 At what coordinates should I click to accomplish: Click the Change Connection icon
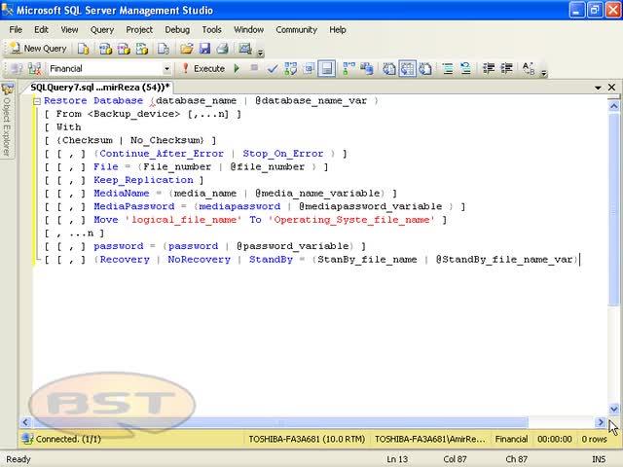pyautogui.click(x=35, y=69)
